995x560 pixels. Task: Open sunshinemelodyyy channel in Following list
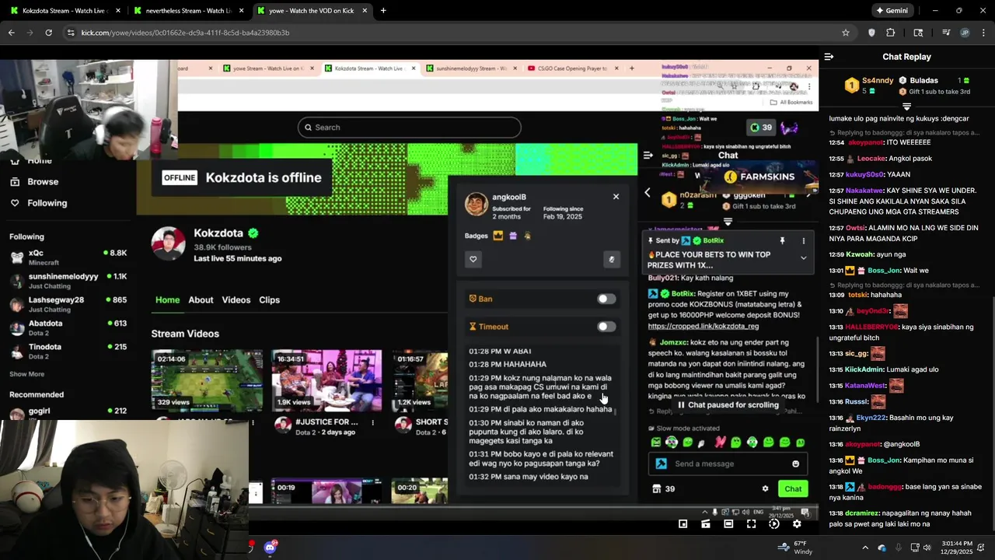click(68, 281)
